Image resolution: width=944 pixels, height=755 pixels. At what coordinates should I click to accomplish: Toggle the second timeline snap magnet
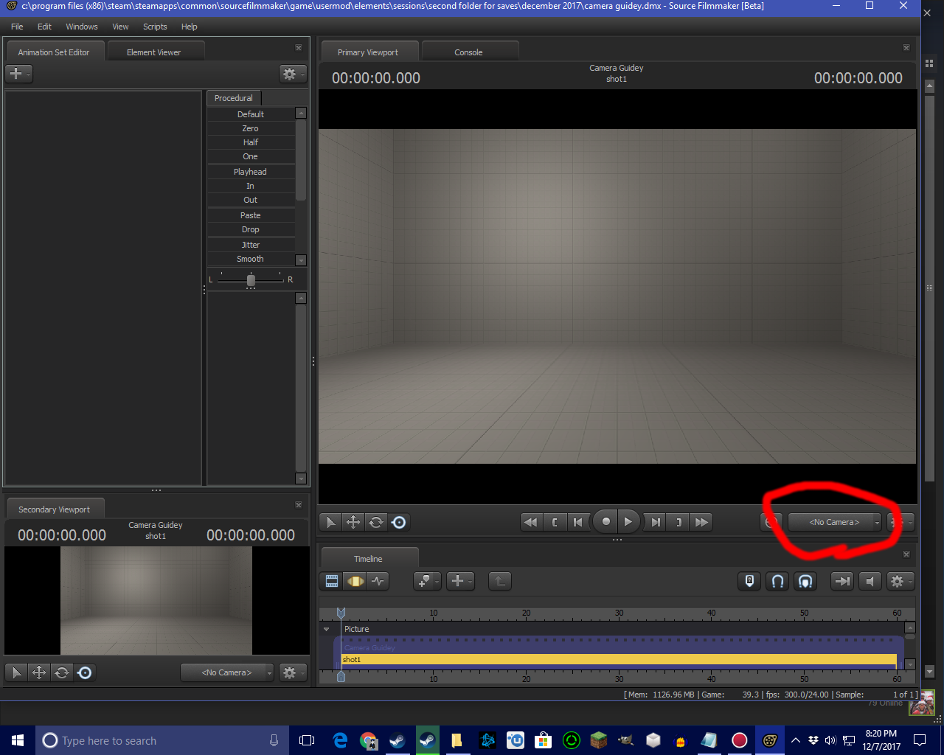[805, 581]
